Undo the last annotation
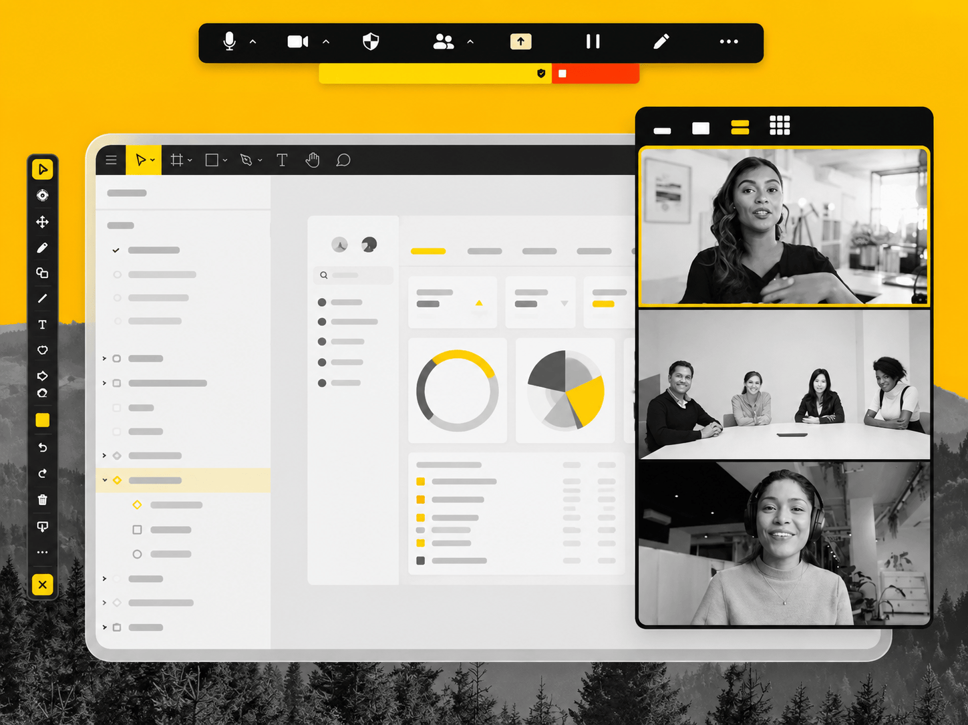 pyautogui.click(x=43, y=448)
